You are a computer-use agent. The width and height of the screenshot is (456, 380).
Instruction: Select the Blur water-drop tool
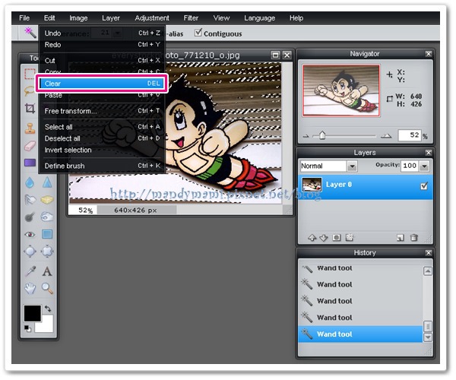[x=30, y=182]
